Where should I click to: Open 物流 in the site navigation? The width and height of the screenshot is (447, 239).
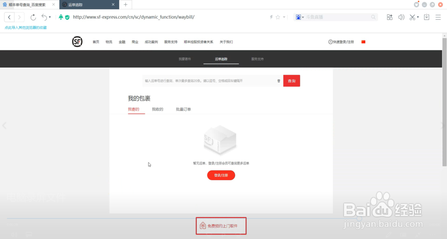coord(109,42)
